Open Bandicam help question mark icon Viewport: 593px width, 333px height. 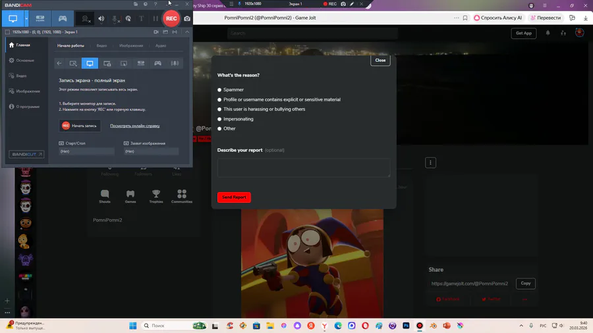[155, 4]
